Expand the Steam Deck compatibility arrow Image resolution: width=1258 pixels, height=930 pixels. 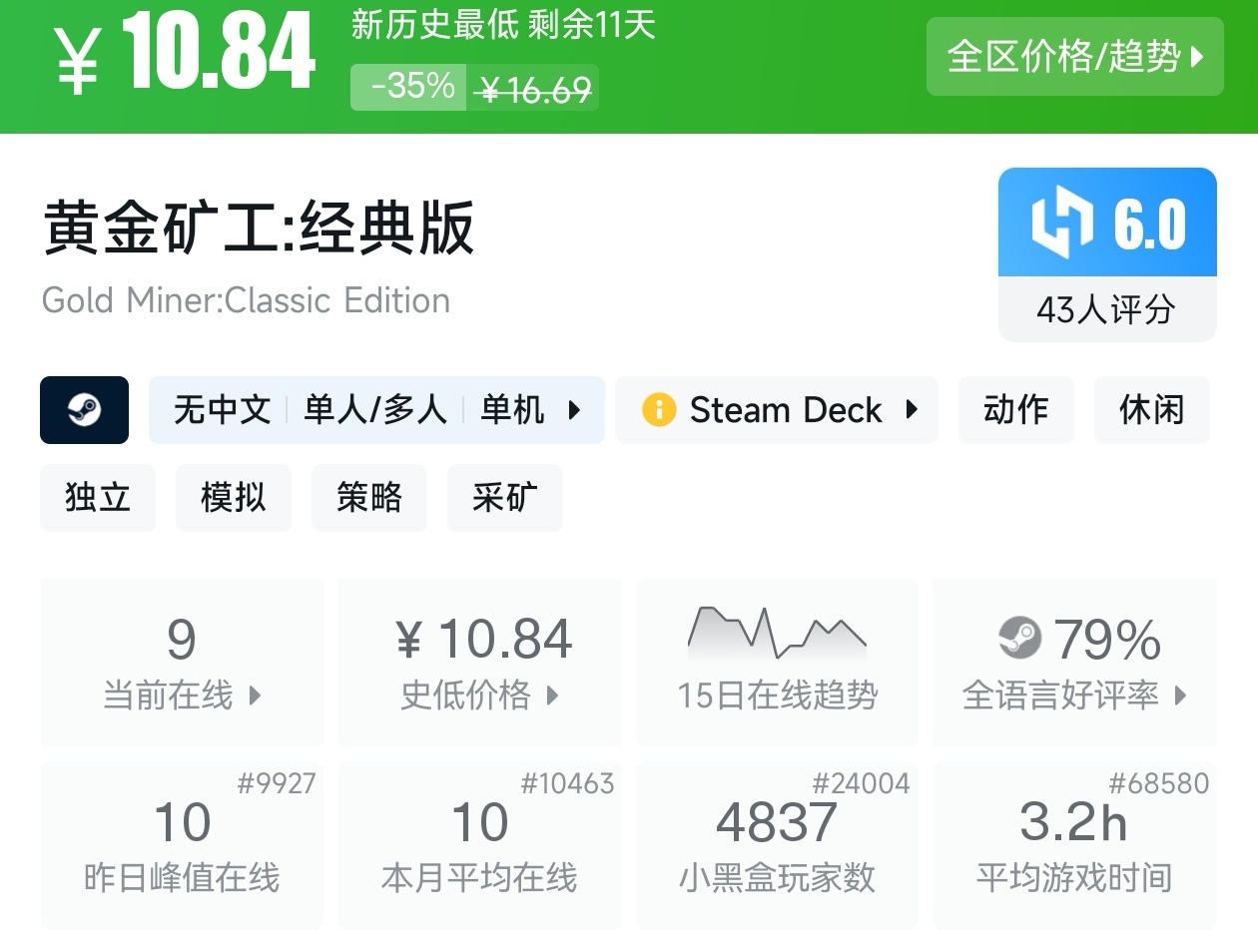coord(912,410)
